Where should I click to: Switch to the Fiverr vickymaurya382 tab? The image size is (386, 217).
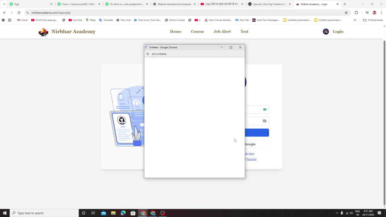[79, 4]
